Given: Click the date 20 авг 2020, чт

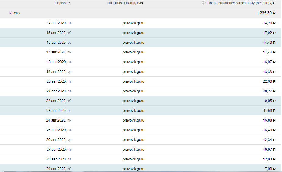Looking at the screenshot, I should coord(59,81).
